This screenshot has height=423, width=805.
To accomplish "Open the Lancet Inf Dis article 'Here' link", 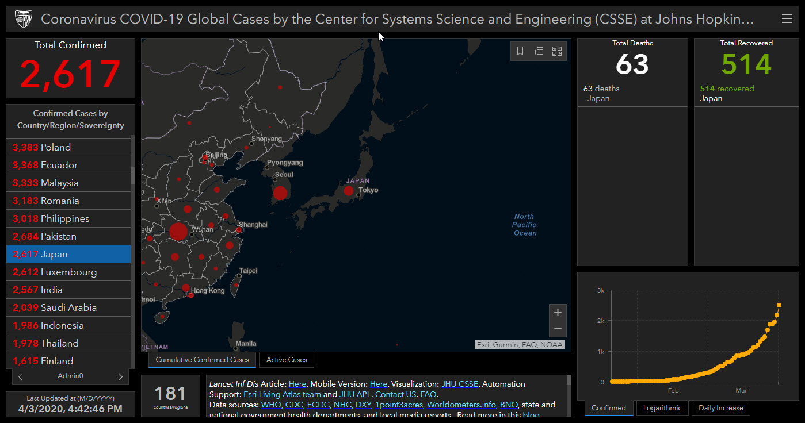I will pyautogui.click(x=297, y=384).
